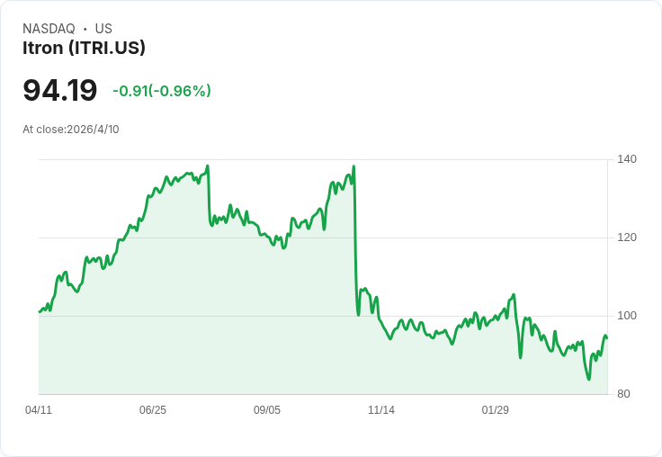Click the Itron (ITRI.US) stock title
This screenshot has height=457, width=662.
pyautogui.click(x=84, y=48)
